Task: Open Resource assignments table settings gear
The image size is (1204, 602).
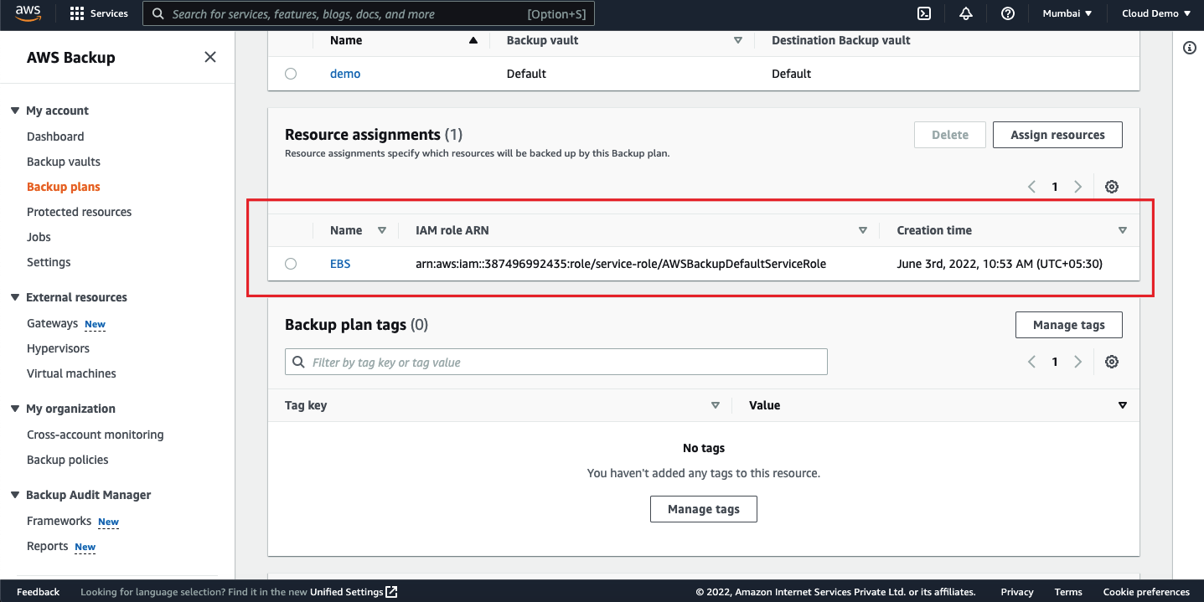Action: tap(1112, 187)
